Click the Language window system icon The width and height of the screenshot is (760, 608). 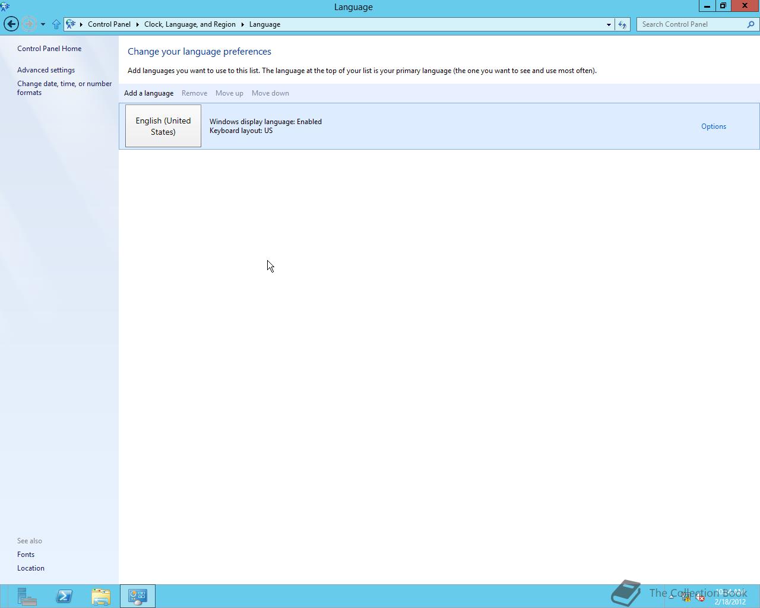tap(5, 7)
